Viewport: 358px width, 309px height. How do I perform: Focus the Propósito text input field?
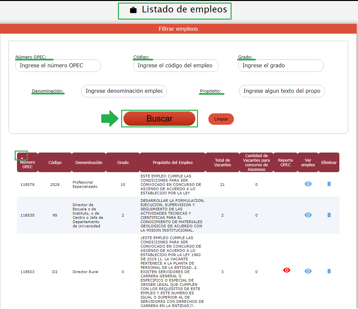[x=282, y=91]
